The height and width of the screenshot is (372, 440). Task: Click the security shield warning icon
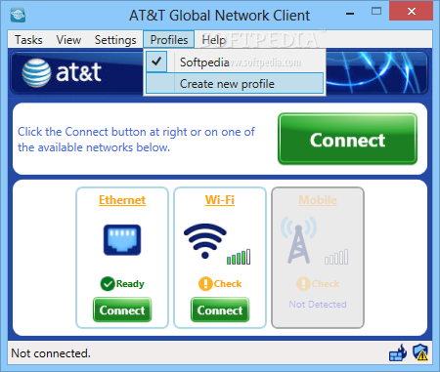[x=420, y=352]
